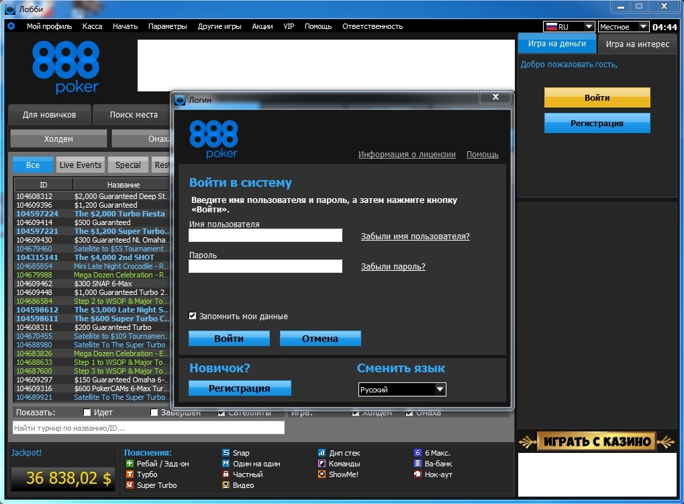684x504 pixels.
Task: Click the 'Команды' teams legend icon
Action: pyautogui.click(x=322, y=464)
